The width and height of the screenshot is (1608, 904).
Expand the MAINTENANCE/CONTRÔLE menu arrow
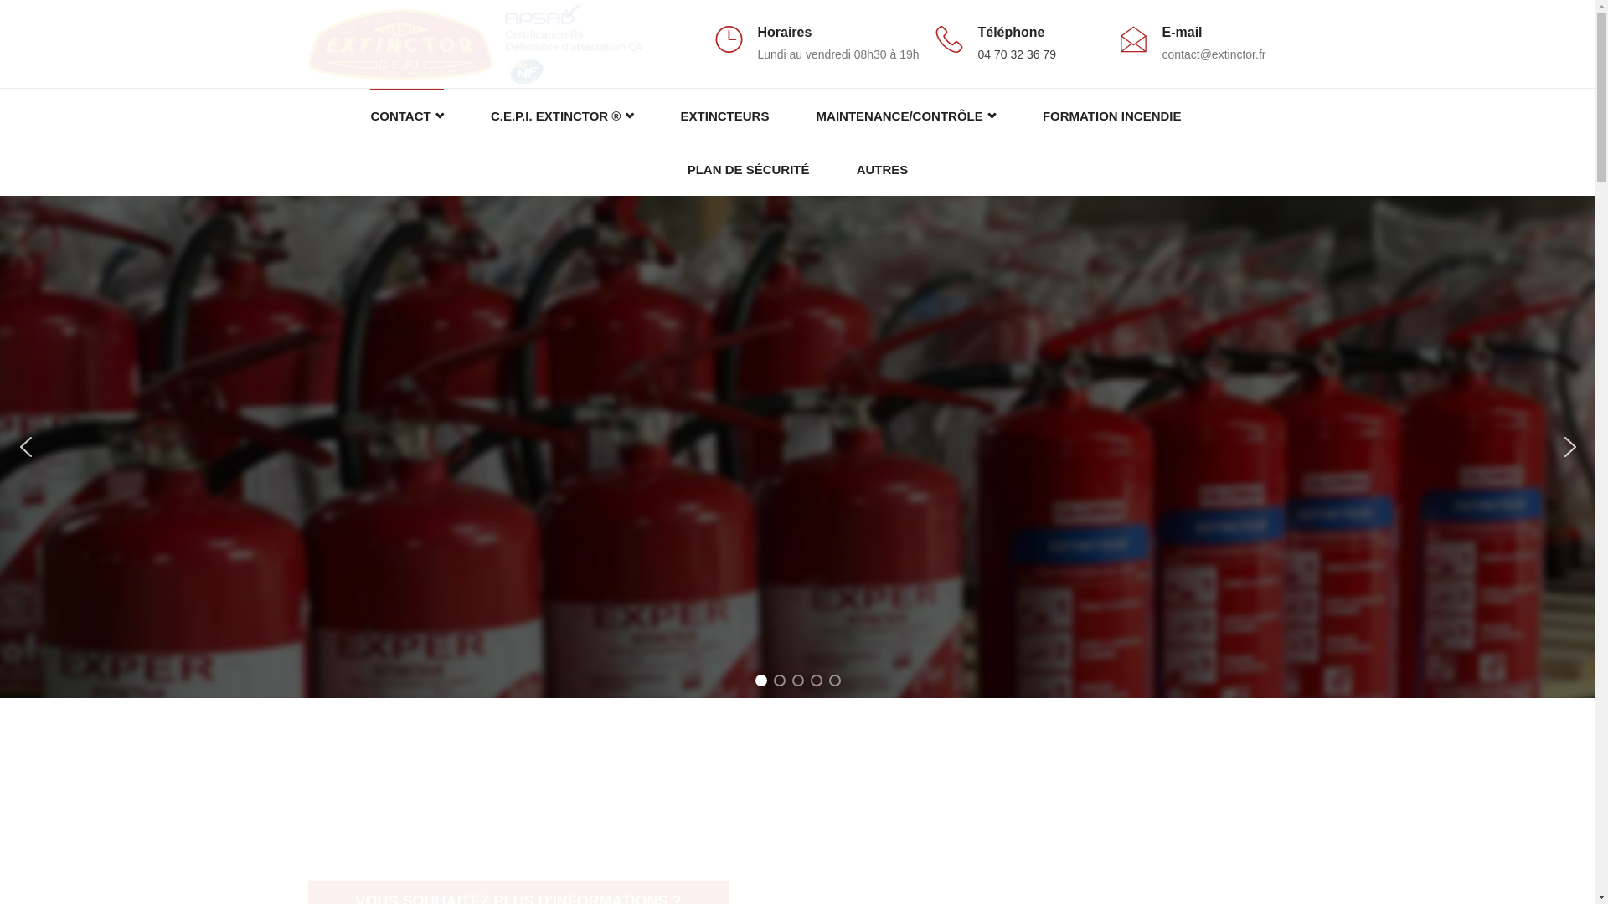[992, 116]
